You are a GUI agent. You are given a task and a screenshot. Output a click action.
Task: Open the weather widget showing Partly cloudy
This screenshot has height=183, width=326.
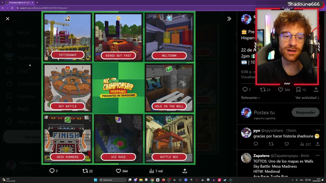pos(9,180)
